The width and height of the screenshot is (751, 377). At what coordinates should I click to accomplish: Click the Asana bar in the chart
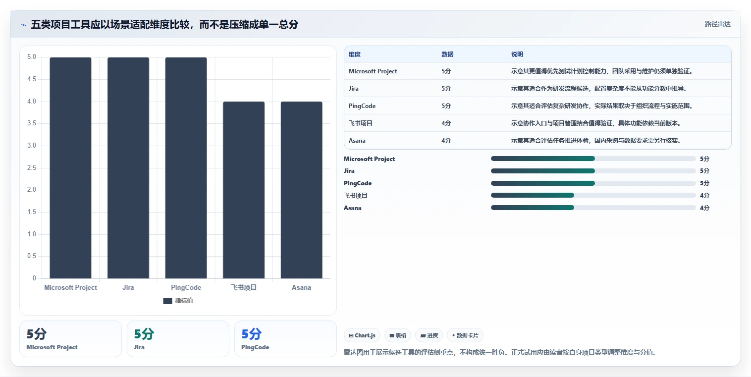coord(301,190)
